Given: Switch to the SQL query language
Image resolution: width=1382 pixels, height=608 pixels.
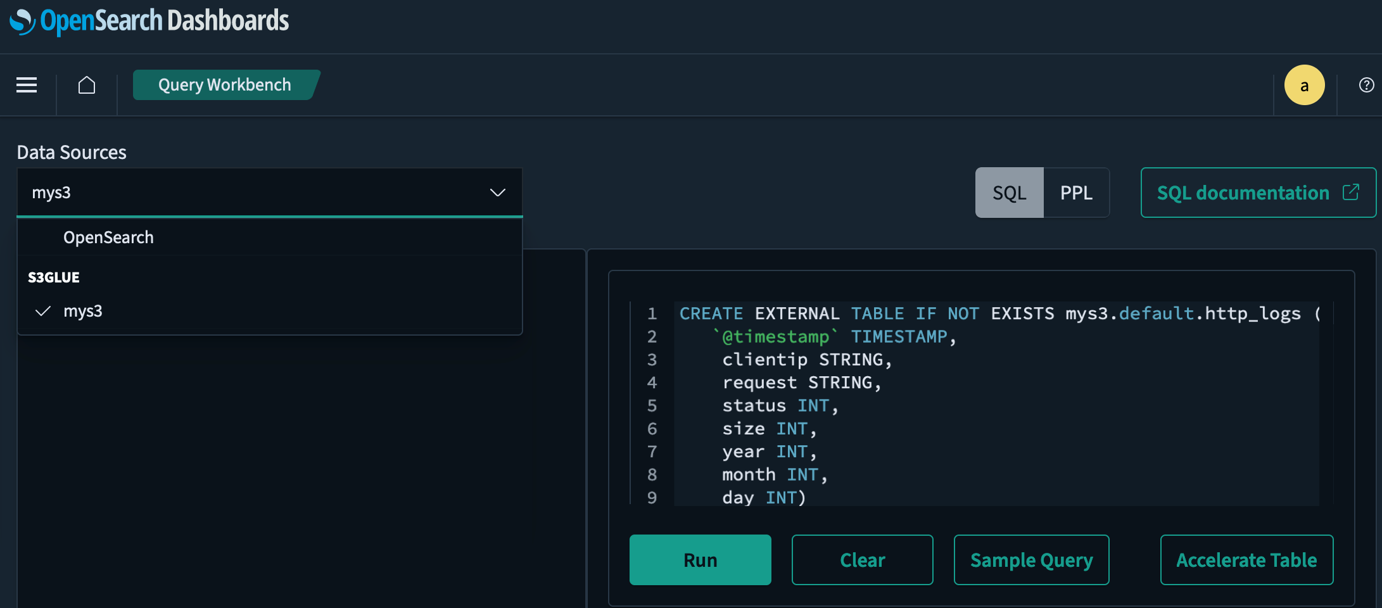Looking at the screenshot, I should tap(1010, 193).
